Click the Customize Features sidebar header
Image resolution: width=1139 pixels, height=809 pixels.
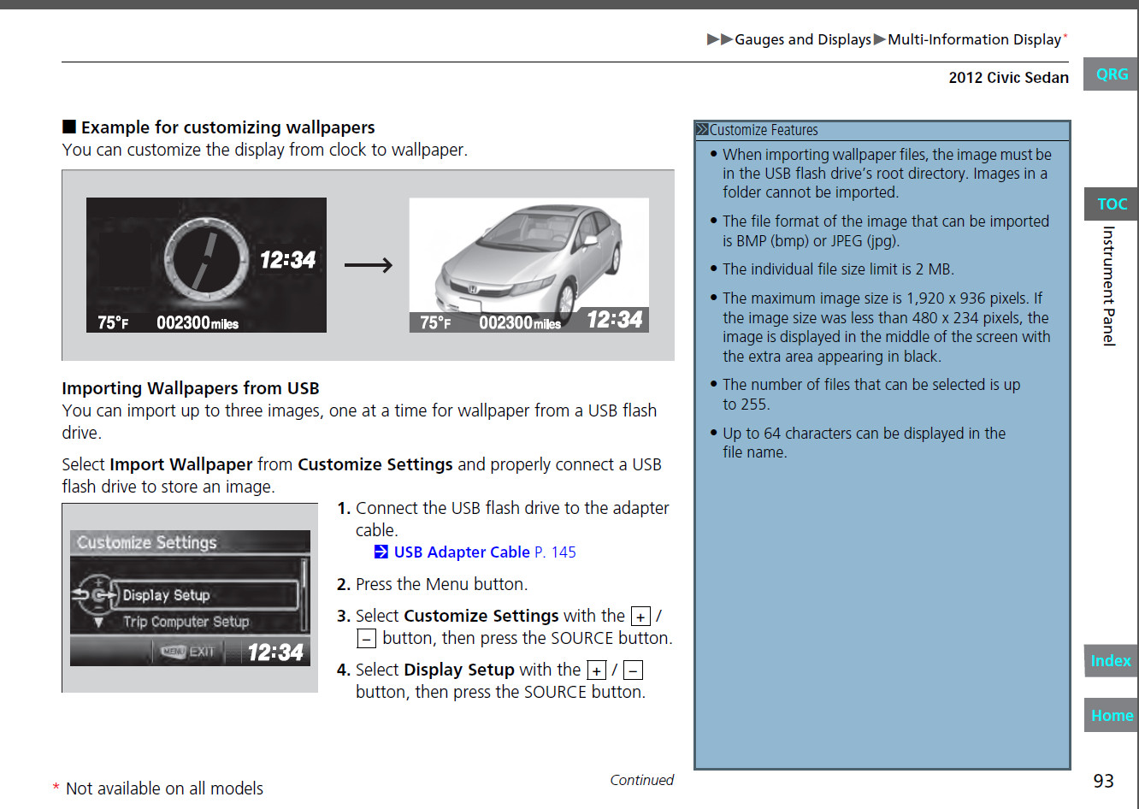(x=882, y=130)
